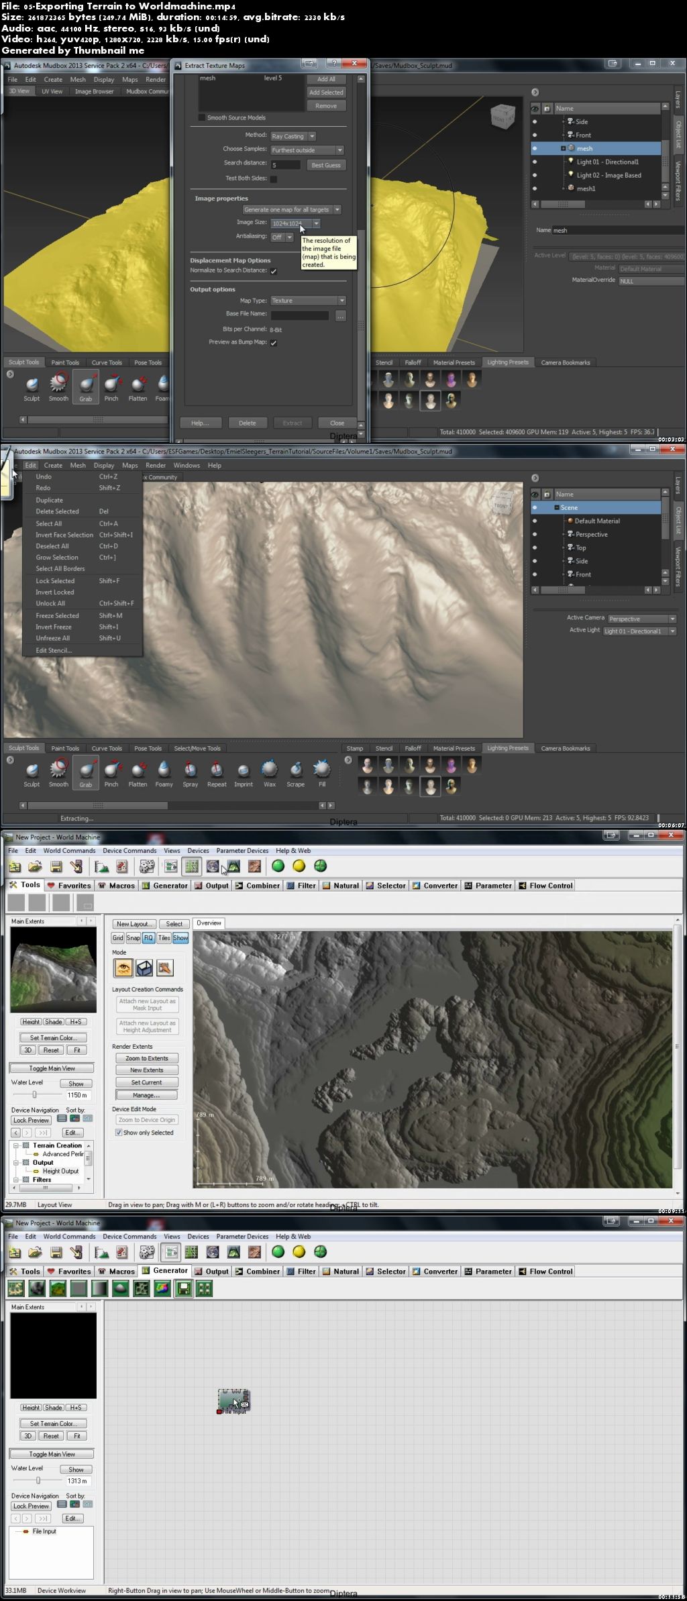The image size is (687, 1601).
Task: Click the green build sphere in the Device Workview window
Action: pos(278,1252)
